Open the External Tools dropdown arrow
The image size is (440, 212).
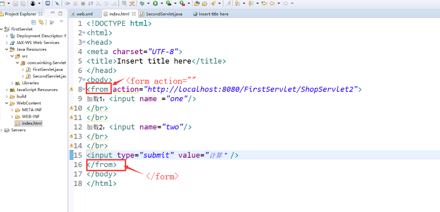189,3
